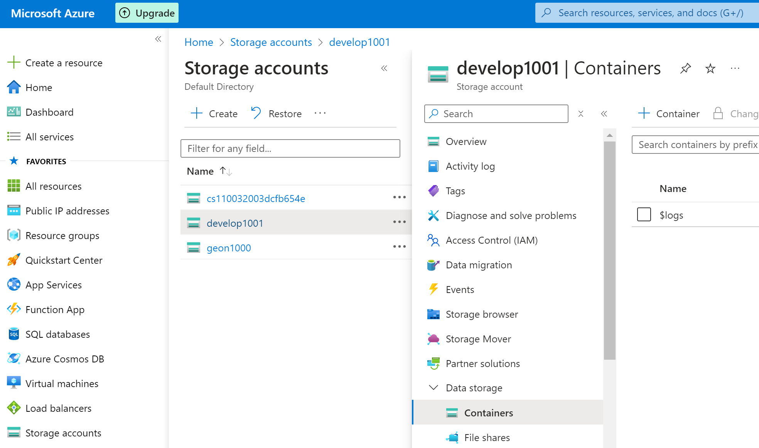
Task: Click the Filter for any field box
Action: pyautogui.click(x=290, y=148)
